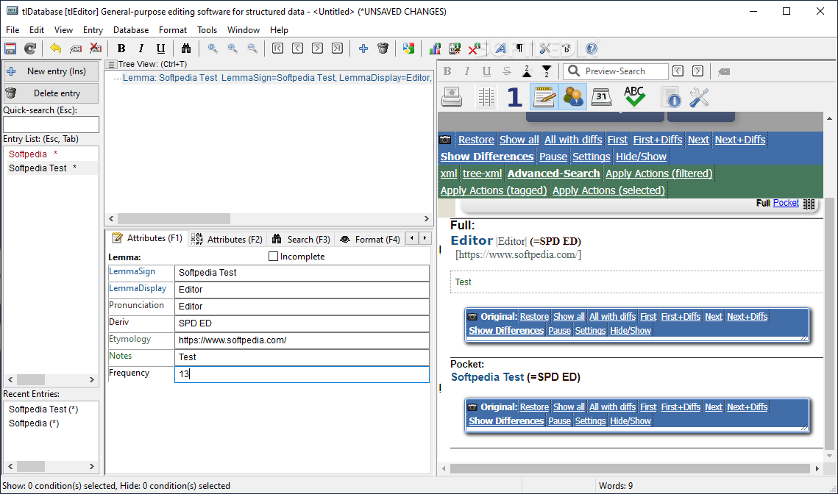
Task: Open the Database menu
Action: tap(131, 30)
